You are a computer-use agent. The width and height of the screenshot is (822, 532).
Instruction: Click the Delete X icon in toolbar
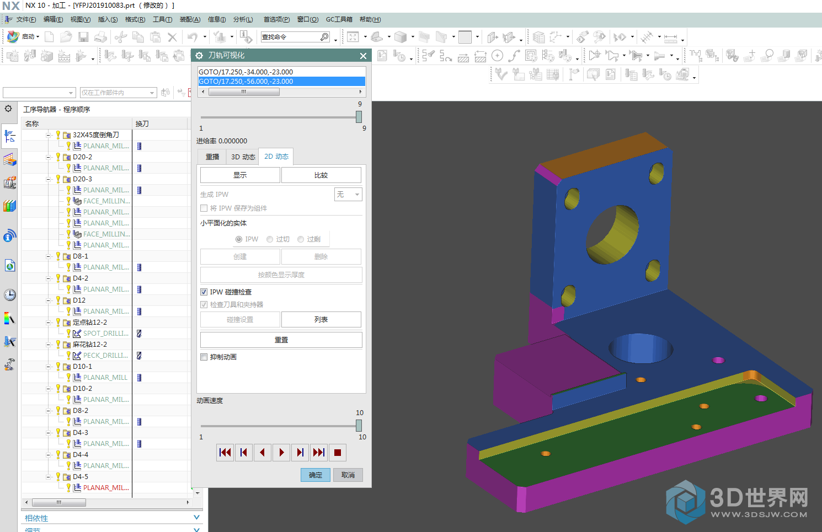pyautogui.click(x=172, y=37)
